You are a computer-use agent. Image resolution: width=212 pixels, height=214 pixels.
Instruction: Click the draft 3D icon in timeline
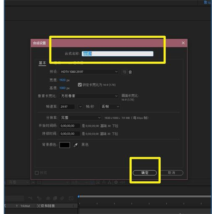tap(39, 198)
